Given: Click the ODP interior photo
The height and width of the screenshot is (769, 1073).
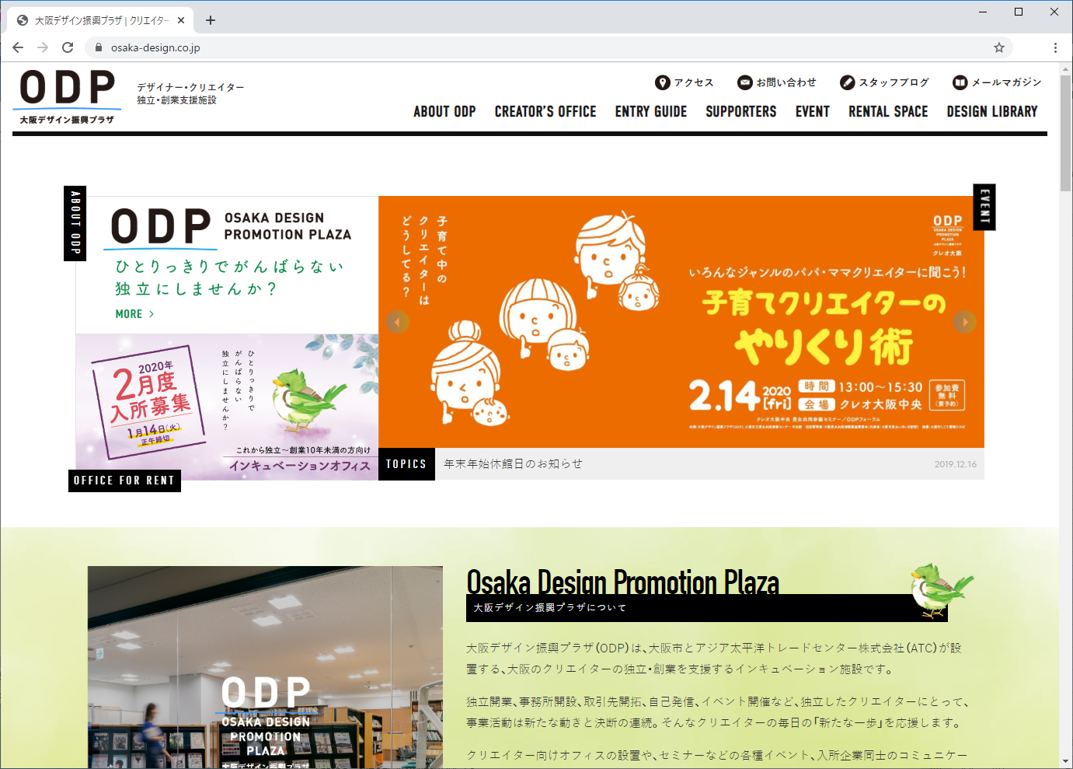Looking at the screenshot, I should (x=265, y=667).
